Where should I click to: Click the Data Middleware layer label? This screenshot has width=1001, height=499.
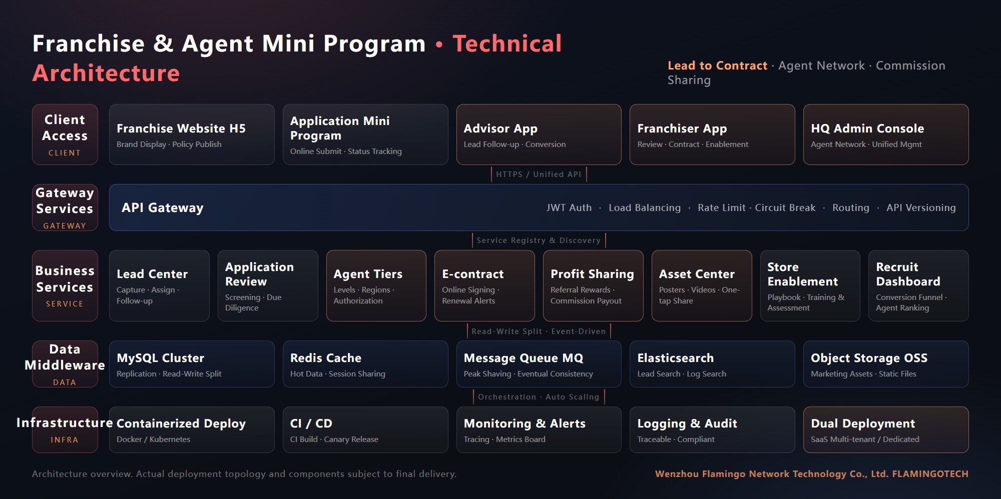(x=65, y=364)
